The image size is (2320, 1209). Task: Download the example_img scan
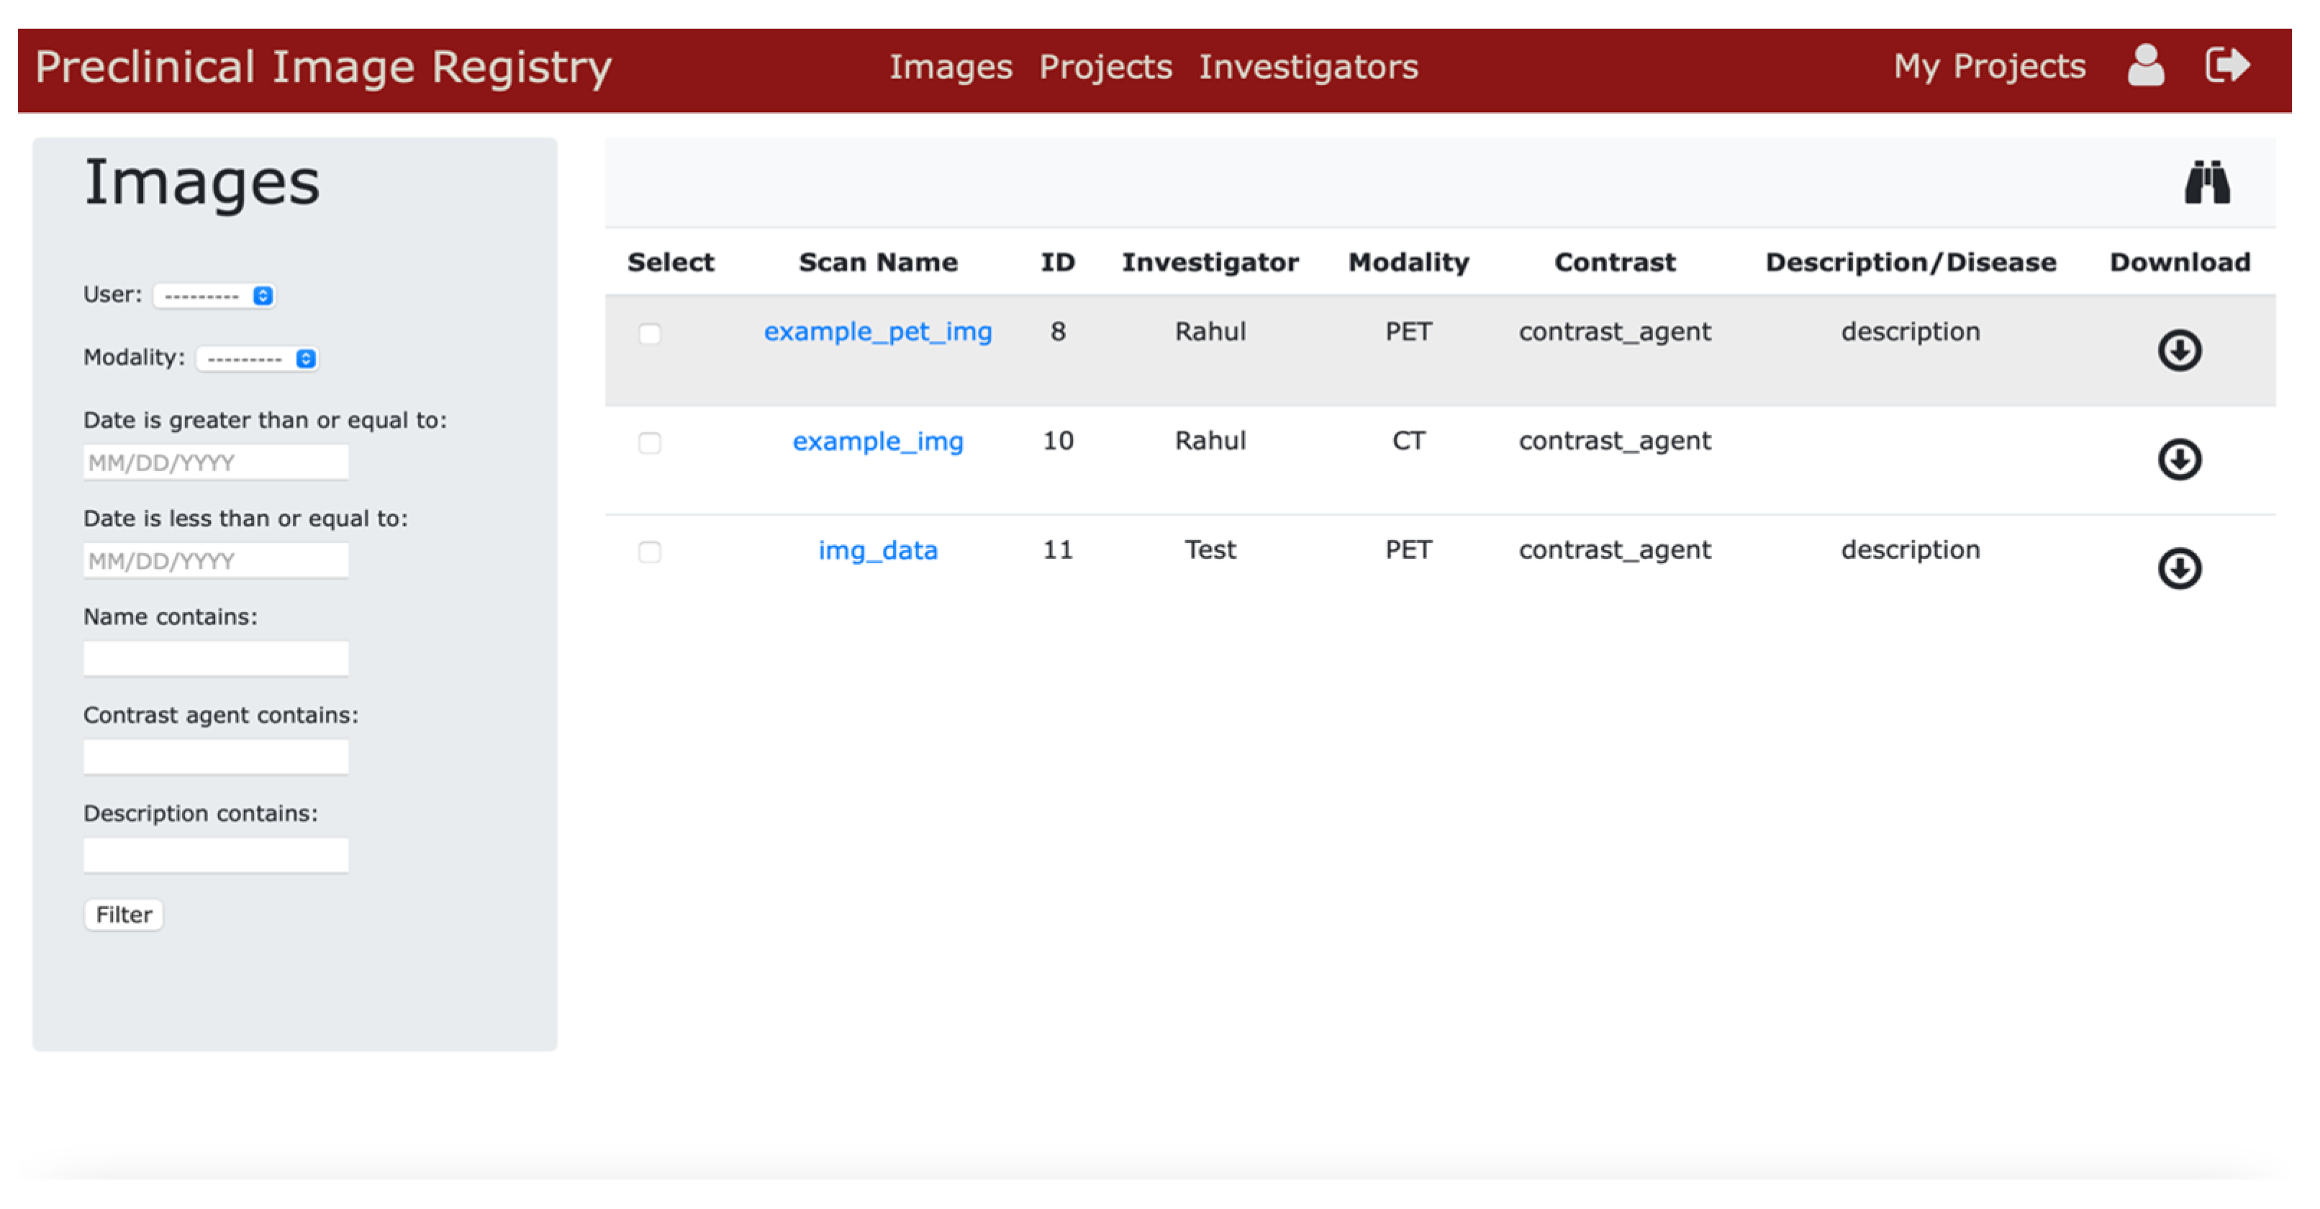coord(2179,459)
